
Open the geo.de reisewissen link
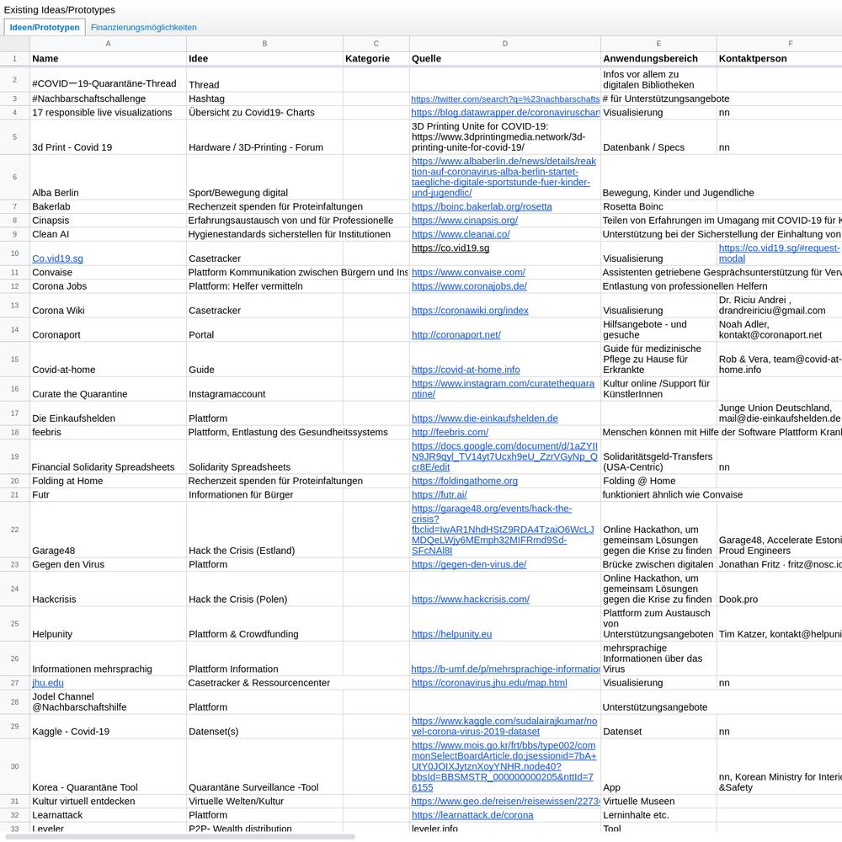(x=504, y=802)
